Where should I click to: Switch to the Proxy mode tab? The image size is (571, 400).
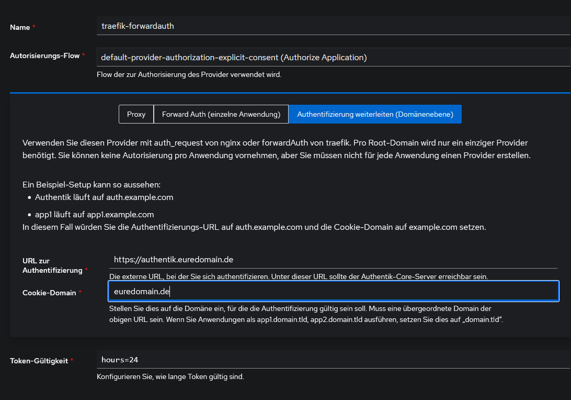[136, 114]
